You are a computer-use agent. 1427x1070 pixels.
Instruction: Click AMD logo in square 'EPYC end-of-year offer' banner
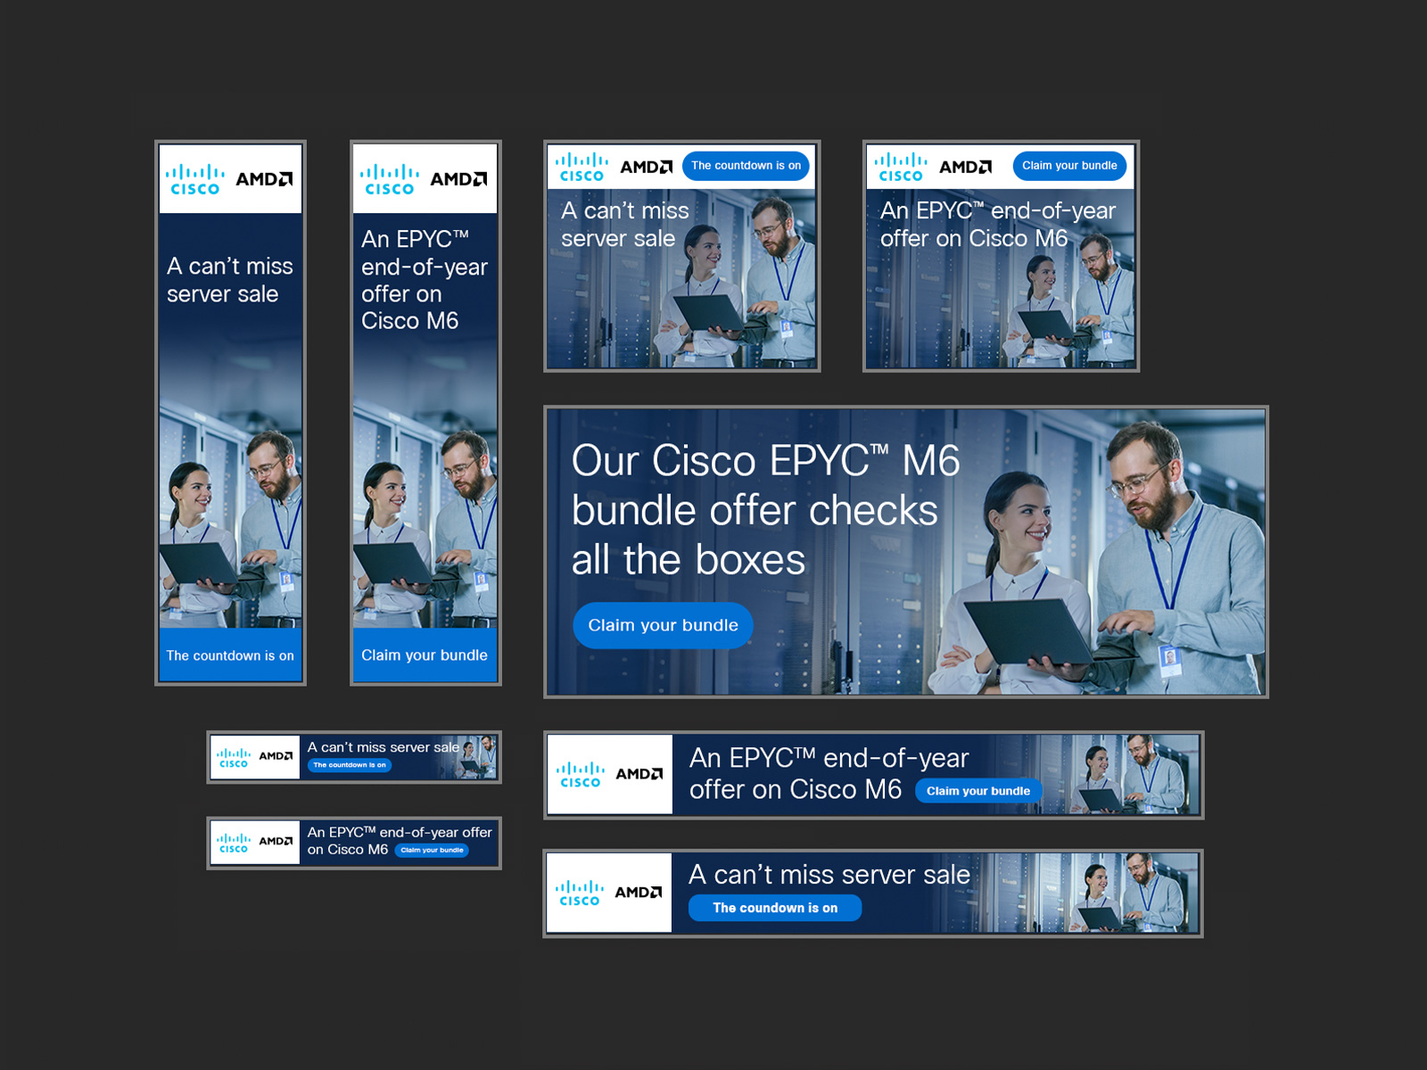click(x=966, y=167)
